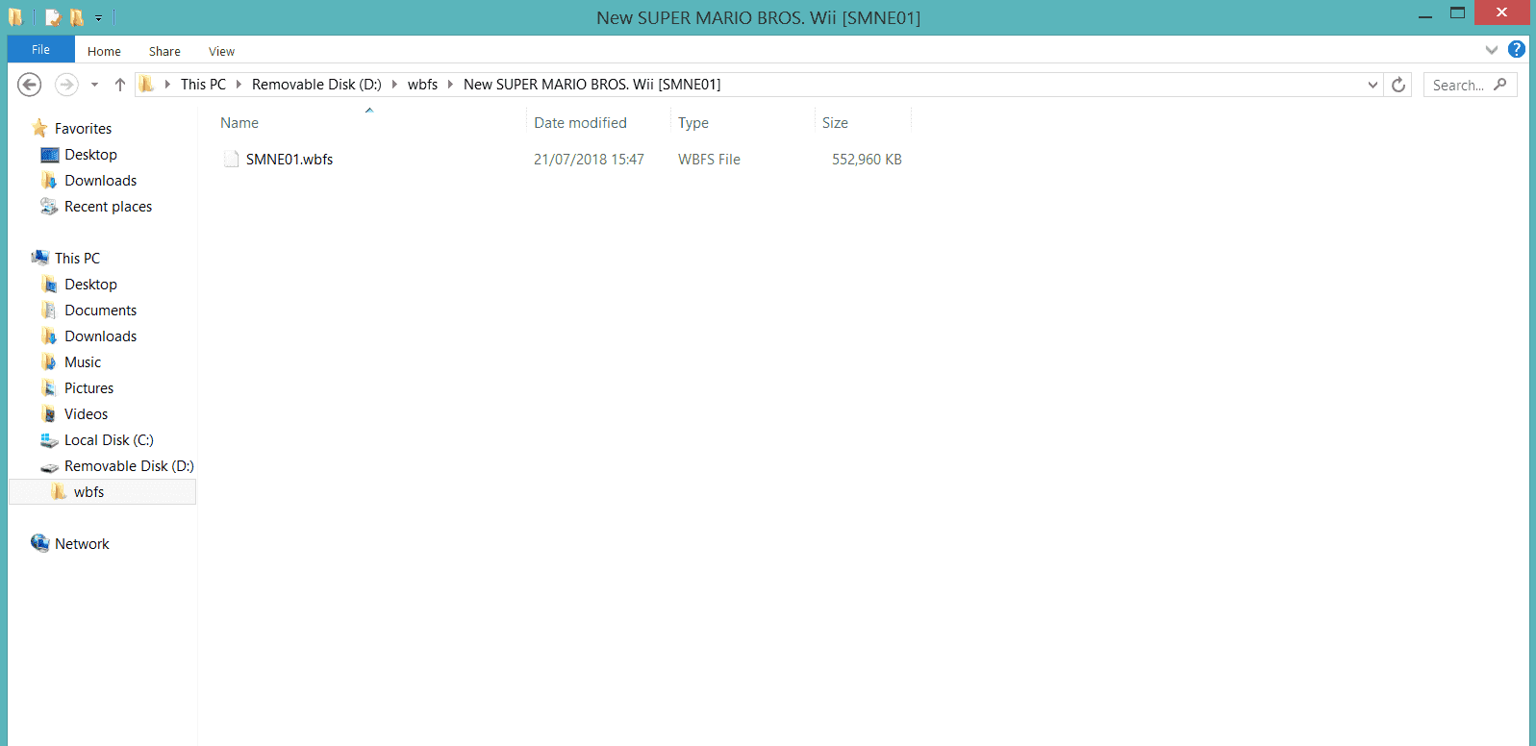Expand the ribbon using the chevron
This screenshot has height=746, width=1536.
coord(1492,50)
